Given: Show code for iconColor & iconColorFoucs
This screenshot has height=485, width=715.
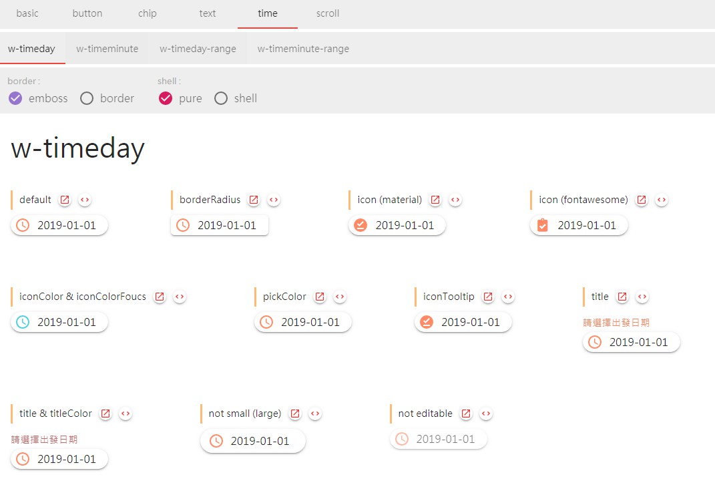Looking at the screenshot, I should pos(180,297).
